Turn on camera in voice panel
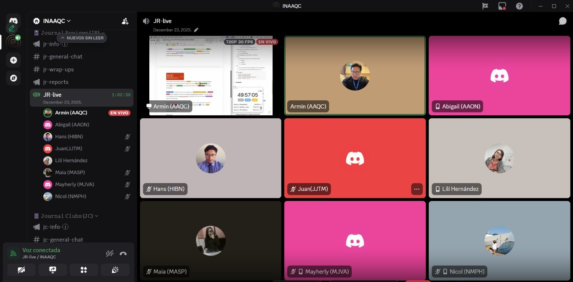 coord(21,270)
